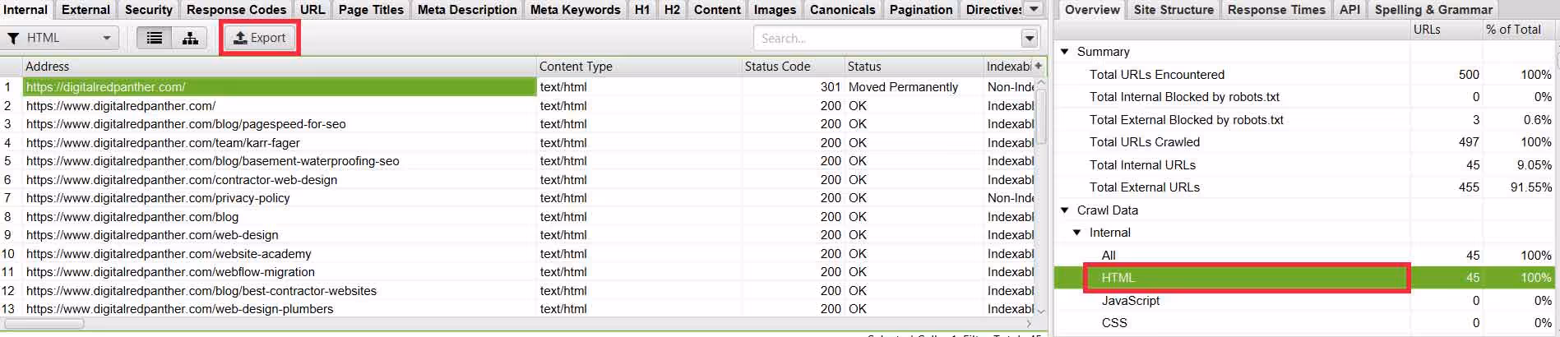Collapse the Crawl Data section

(1065, 210)
